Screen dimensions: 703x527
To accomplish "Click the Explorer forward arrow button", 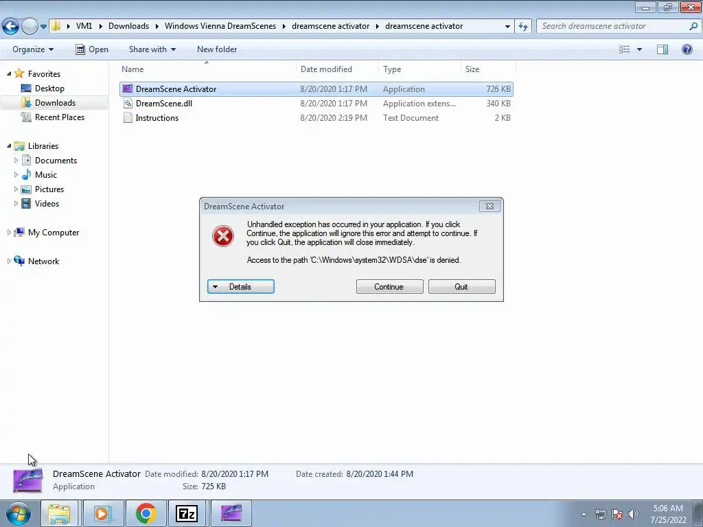I will click(30, 26).
